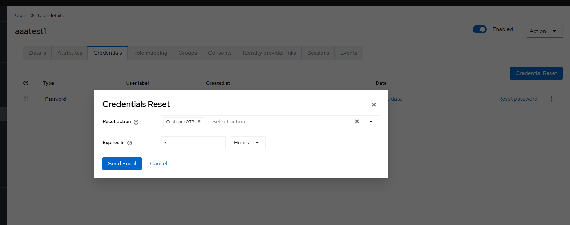Click the Password row drag handle

pyautogui.click(x=26, y=99)
